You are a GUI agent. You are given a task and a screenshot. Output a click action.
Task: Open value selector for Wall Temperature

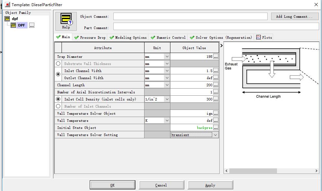click(x=216, y=121)
